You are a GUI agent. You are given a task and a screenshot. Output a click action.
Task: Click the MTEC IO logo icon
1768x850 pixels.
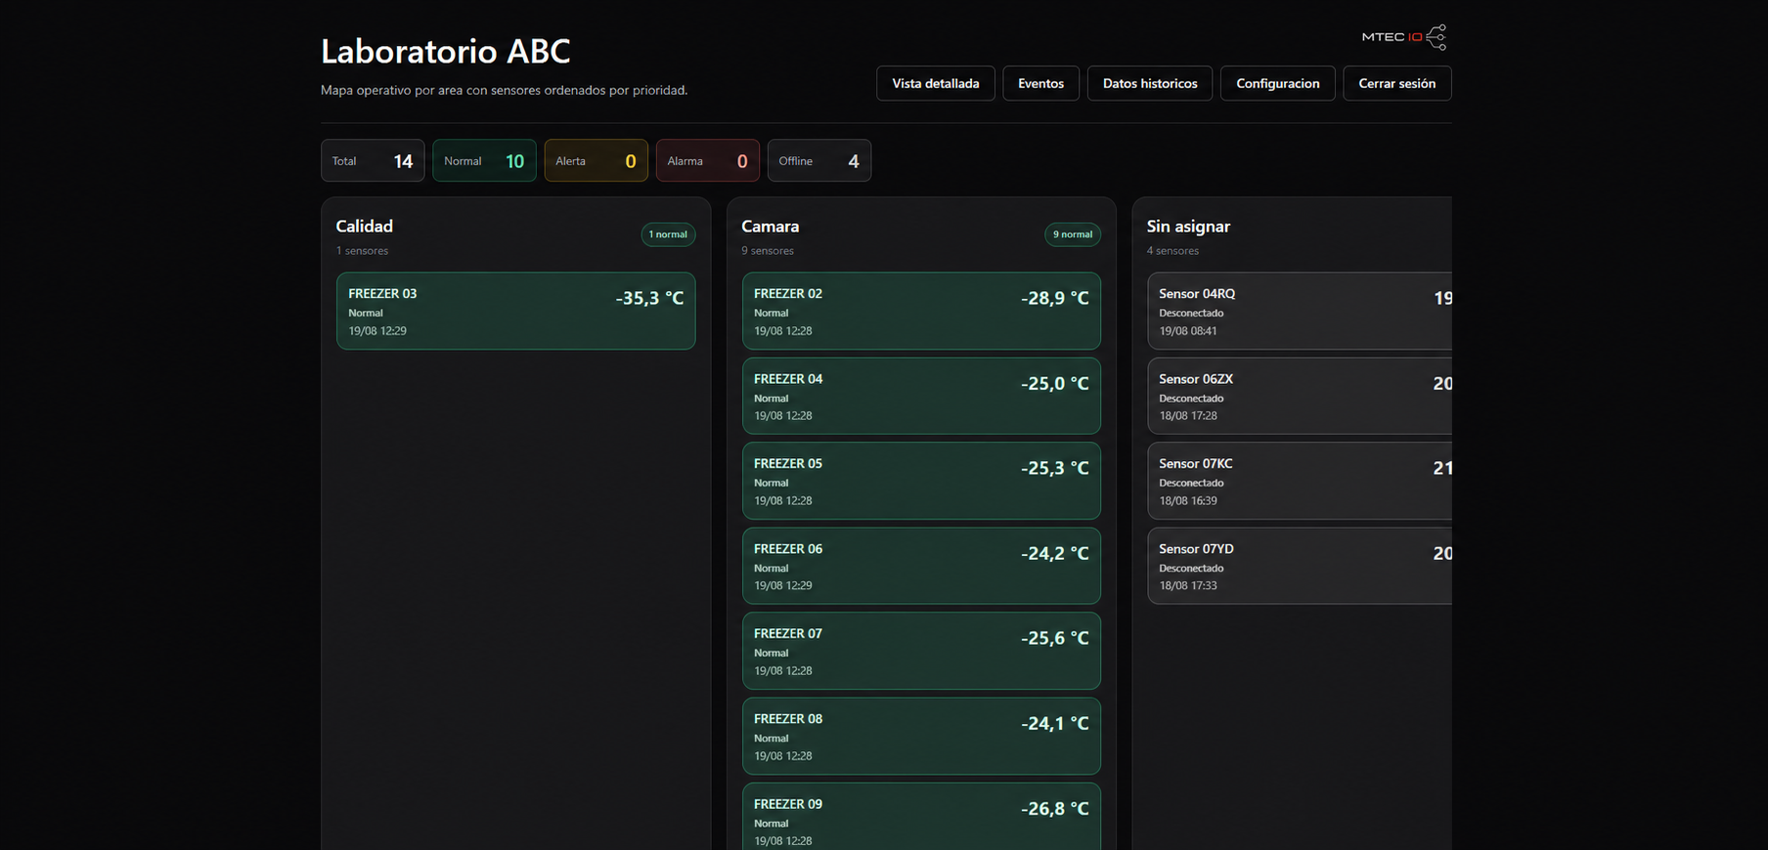[1404, 37]
